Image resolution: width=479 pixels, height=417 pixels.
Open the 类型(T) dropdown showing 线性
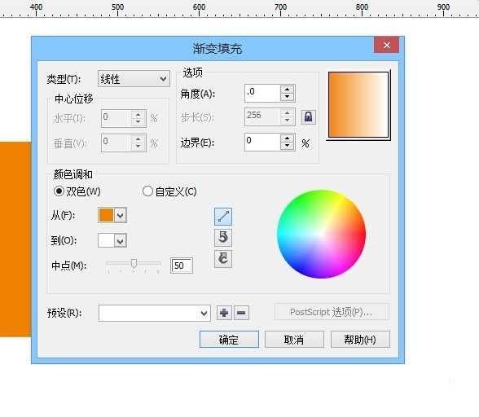[x=134, y=79]
